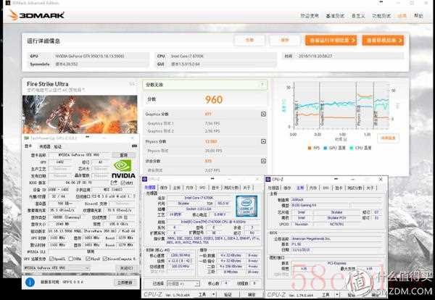The image size is (435, 300).
Task: Click the 960 overall score value
Action: (214, 99)
